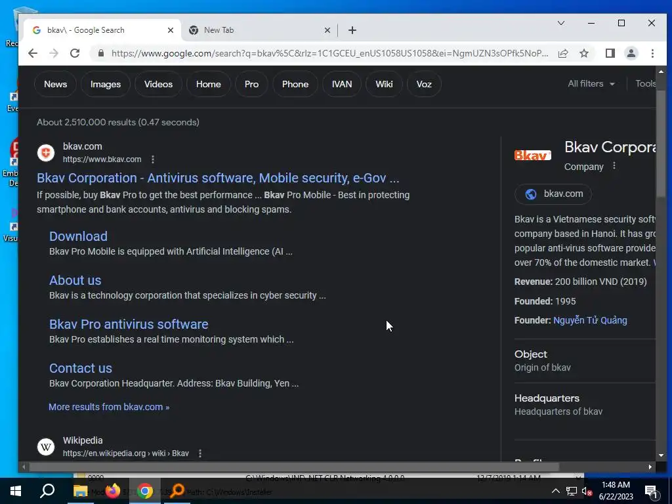Image resolution: width=672 pixels, height=504 pixels.
Task: Click the bkav.com shield favicon
Action: coord(46,152)
